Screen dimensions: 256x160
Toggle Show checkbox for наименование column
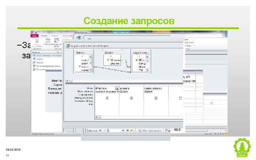click(156, 98)
